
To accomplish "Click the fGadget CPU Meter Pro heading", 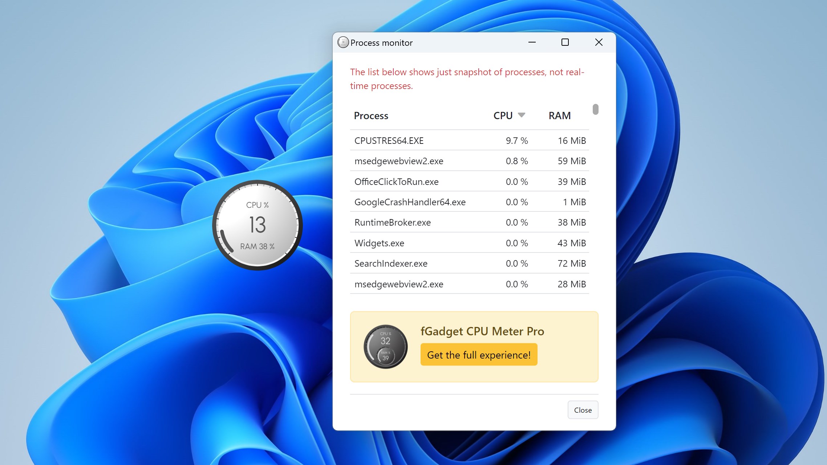I will coord(482,331).
